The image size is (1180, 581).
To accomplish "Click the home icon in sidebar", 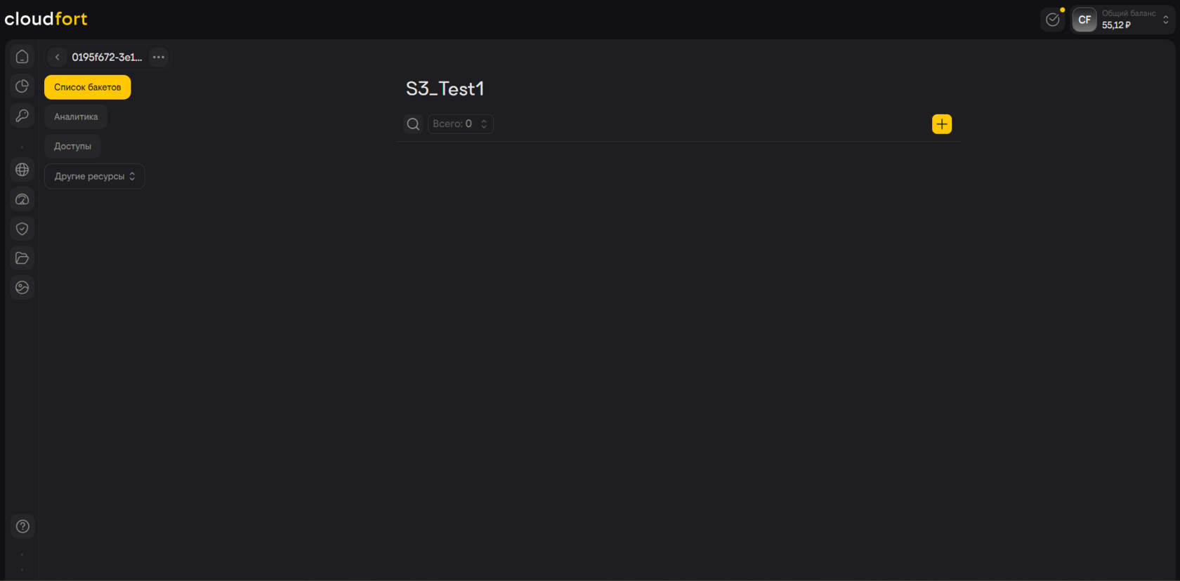I will coord(22,57).
